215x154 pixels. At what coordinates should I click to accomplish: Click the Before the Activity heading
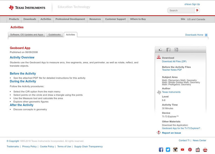coord(23,74)
